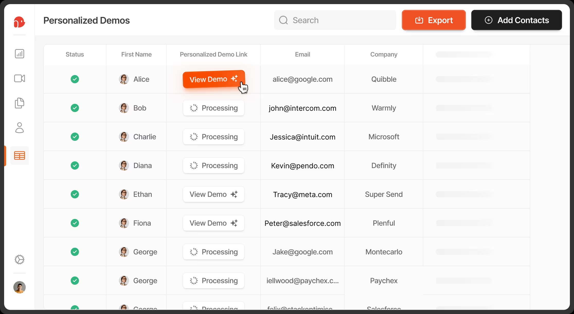Click Alice's orange View Demo button
The width and height of the screenshot is (574, 314).
tap(213, 79)
